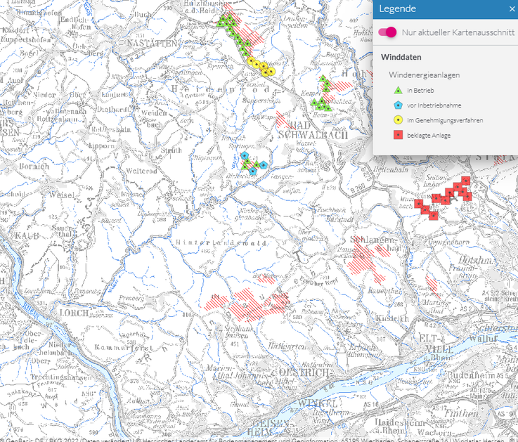The width and height of the screenshot is (518, 442).
Task: Click the Lipporn village label
Action: pos(101,145)
